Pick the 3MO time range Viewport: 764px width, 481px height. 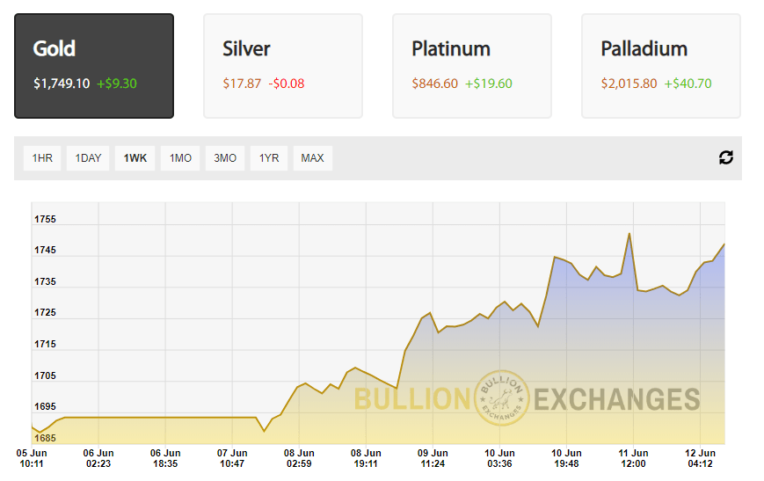225,158
